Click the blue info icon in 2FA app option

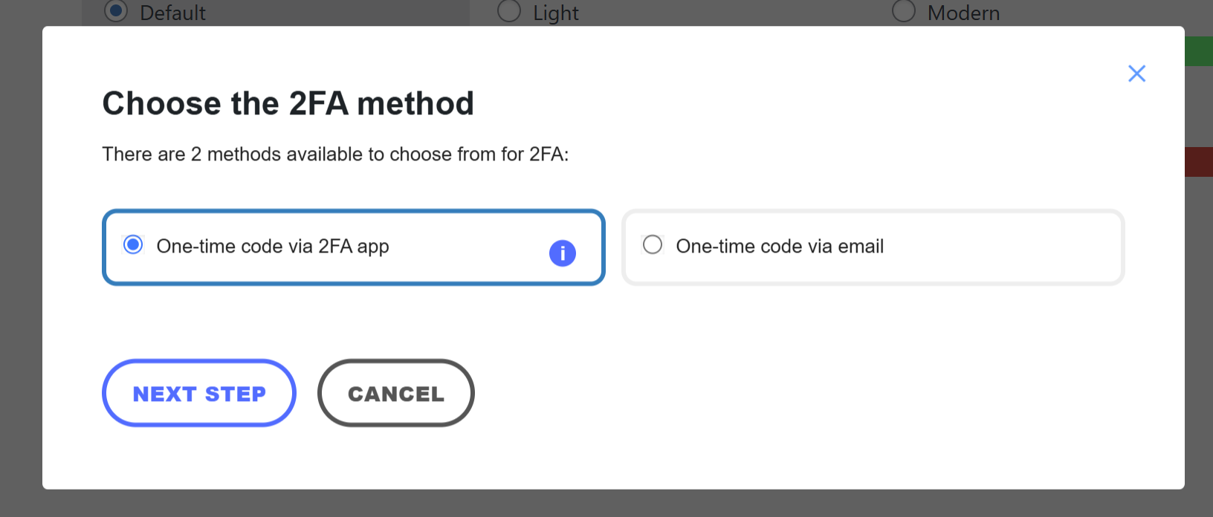[x=563, y=253]
